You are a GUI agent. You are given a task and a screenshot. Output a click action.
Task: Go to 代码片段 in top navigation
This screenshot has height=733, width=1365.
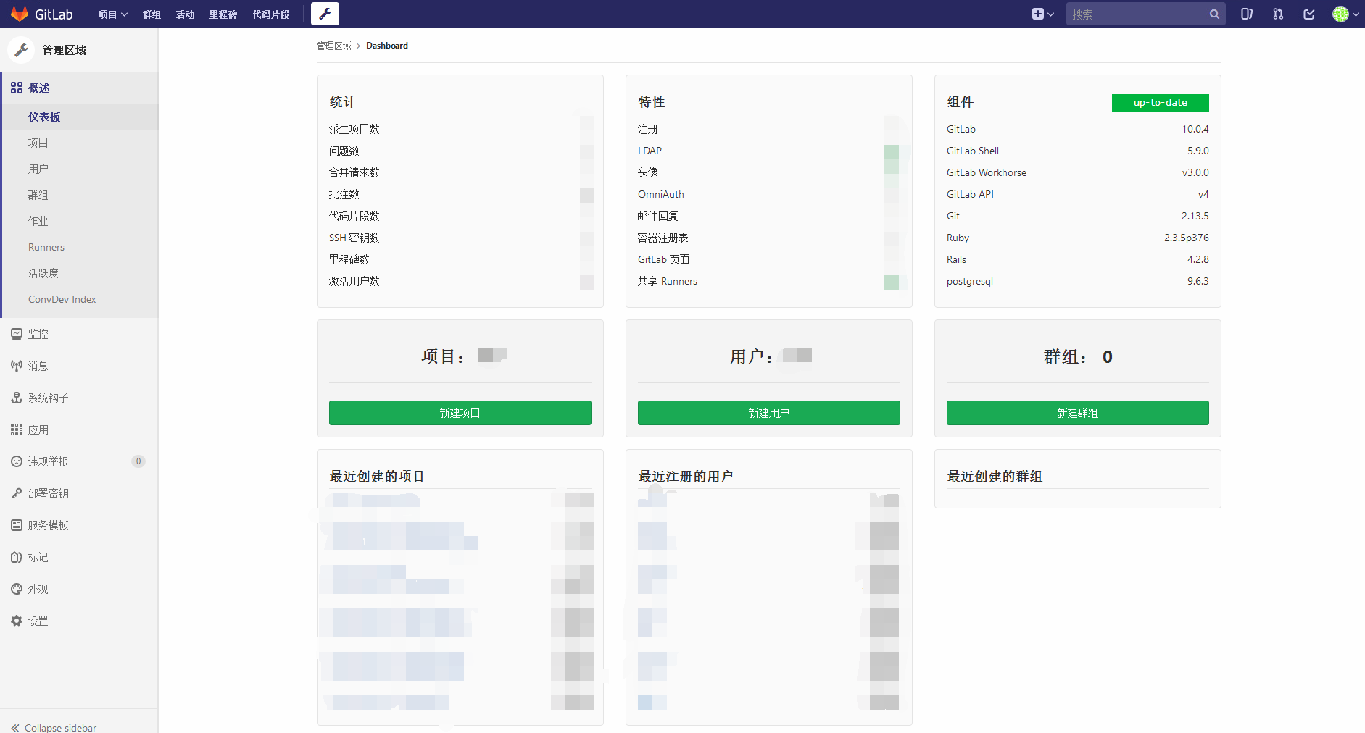click(x=270, y=14)
